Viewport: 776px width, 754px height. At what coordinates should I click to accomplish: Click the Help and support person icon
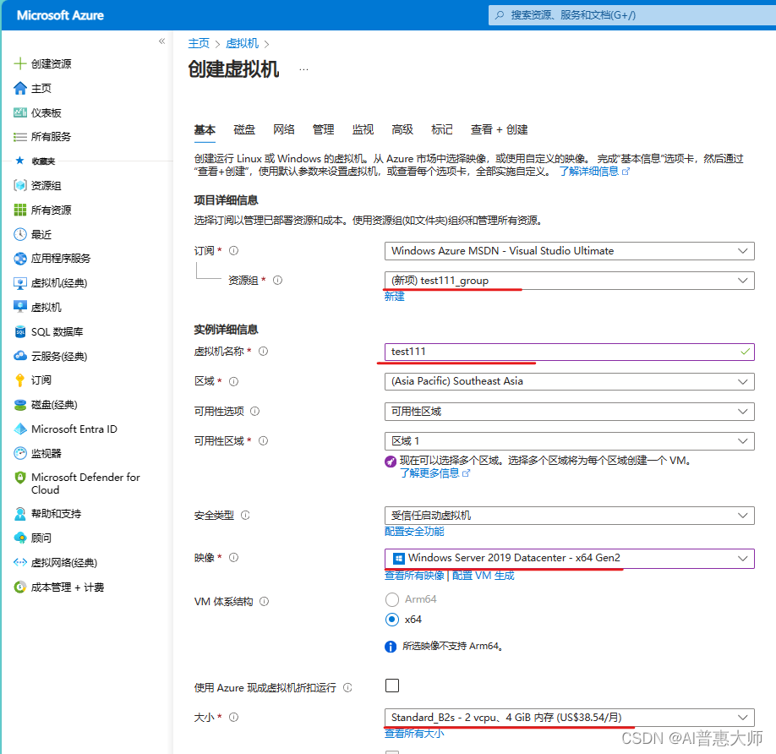click(x=19, y=514)
